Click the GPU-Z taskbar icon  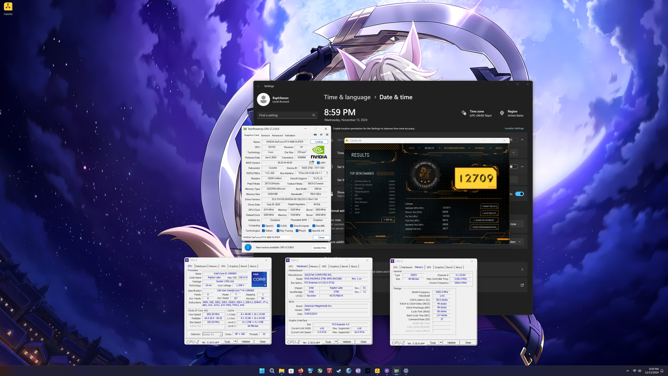click(x=396, y=371)
